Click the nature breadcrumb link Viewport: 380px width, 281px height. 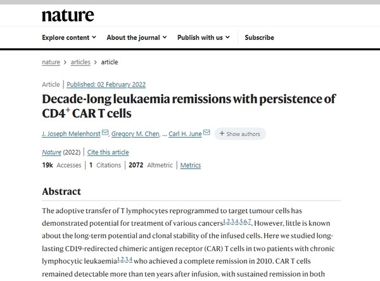coord(51,62)
